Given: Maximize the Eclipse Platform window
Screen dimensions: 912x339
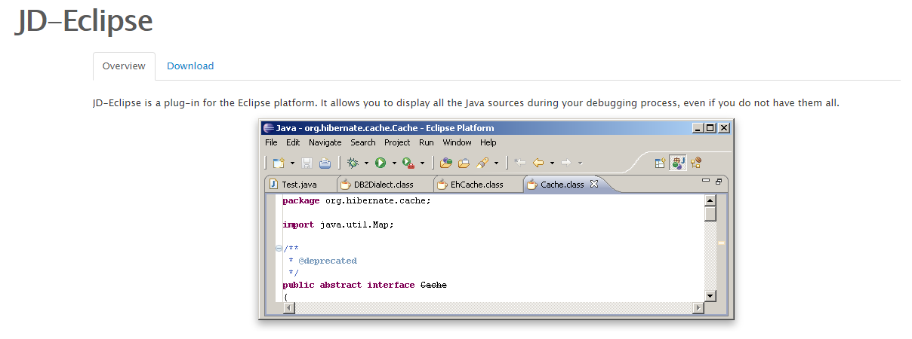Looking at the screenshot, I should pyautogui.click(x=709, y=128).
